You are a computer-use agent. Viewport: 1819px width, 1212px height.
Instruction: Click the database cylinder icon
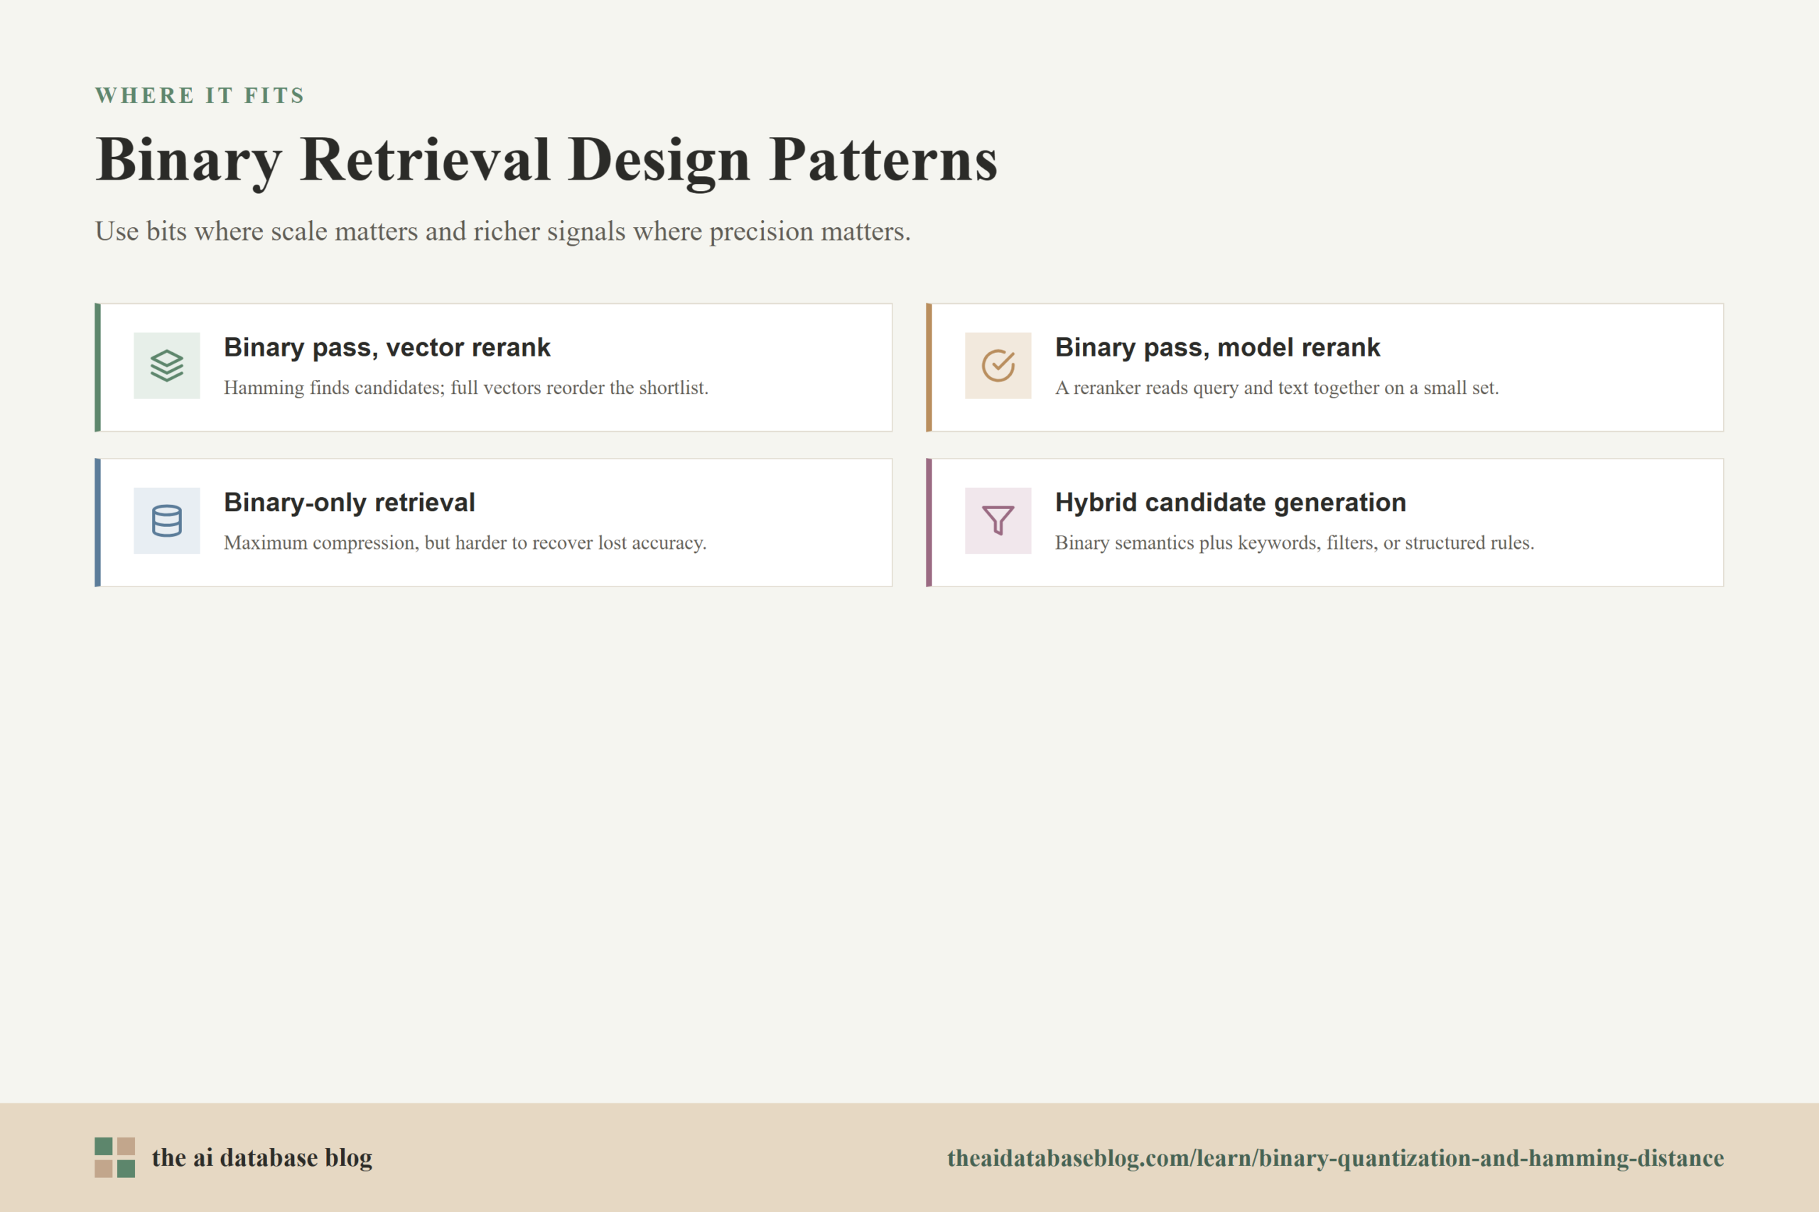coord(166,520)
